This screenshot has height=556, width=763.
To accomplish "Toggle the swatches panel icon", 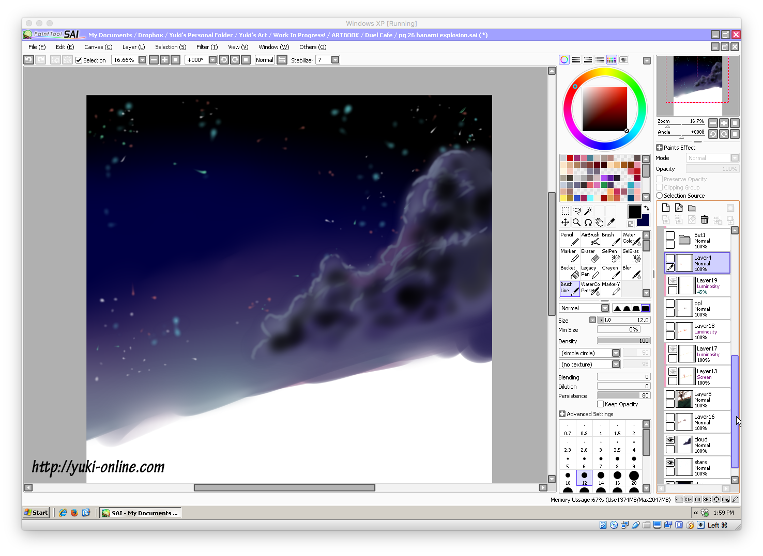I will click(x=612, y=60).
